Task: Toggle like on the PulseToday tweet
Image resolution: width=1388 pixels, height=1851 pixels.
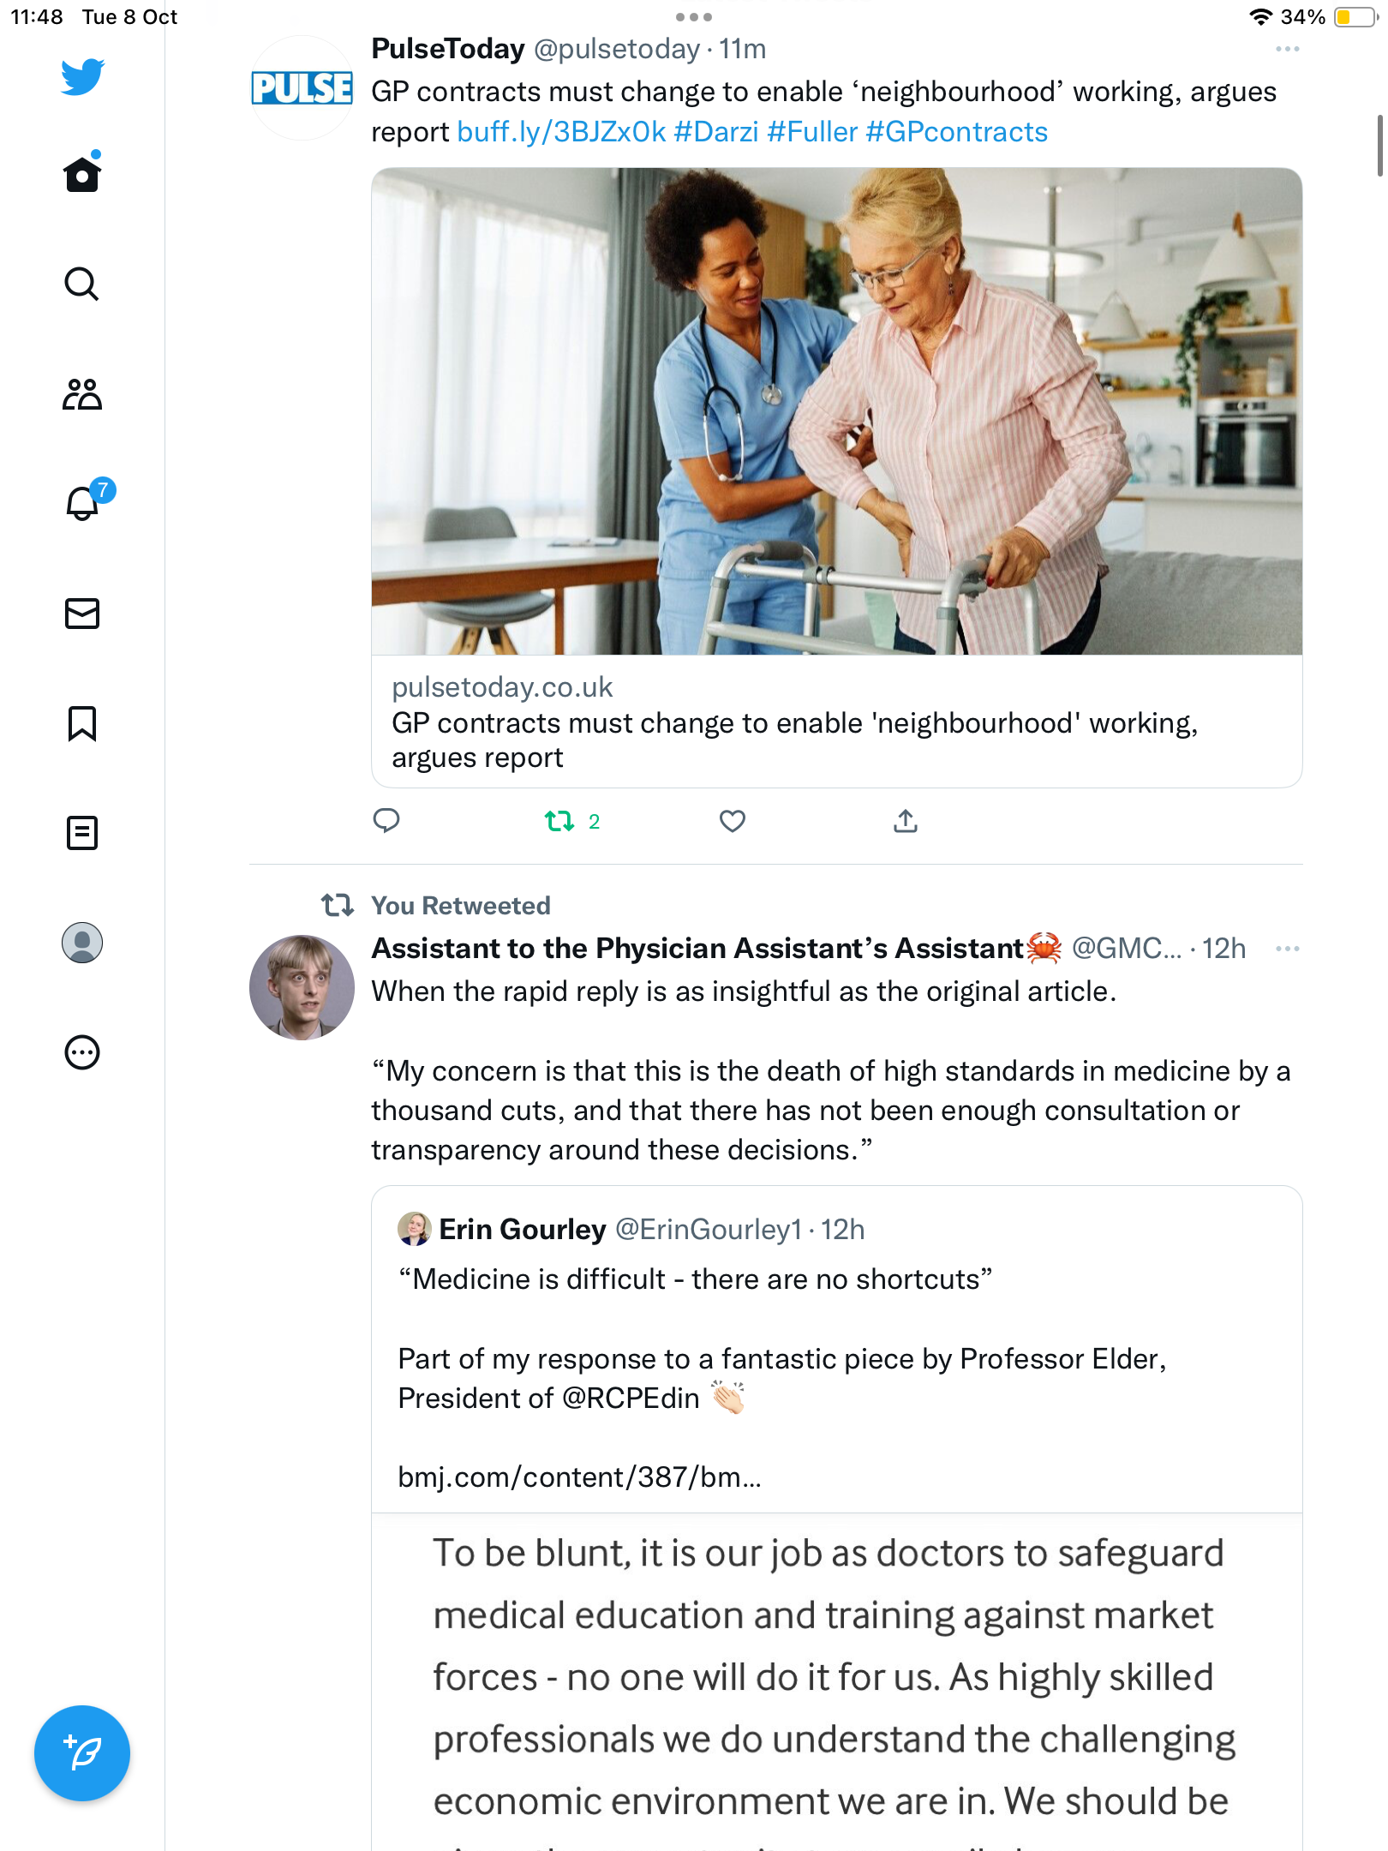Action: click(x=733, y=821)
